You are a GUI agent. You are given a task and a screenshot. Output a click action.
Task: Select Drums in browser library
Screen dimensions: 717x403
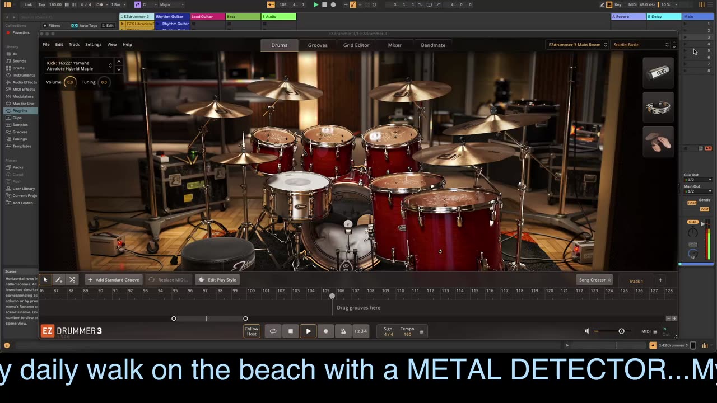click(18, 68)
